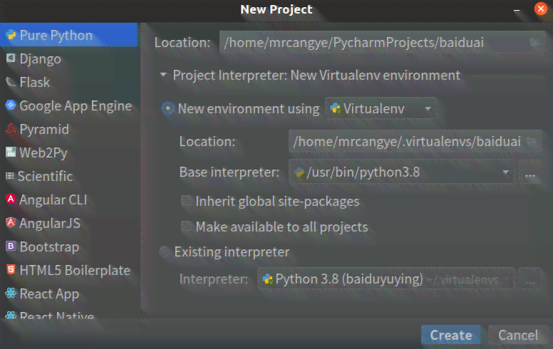
Task: Browse for virtualenv location folder icon
Action: [x=532, y=141]
